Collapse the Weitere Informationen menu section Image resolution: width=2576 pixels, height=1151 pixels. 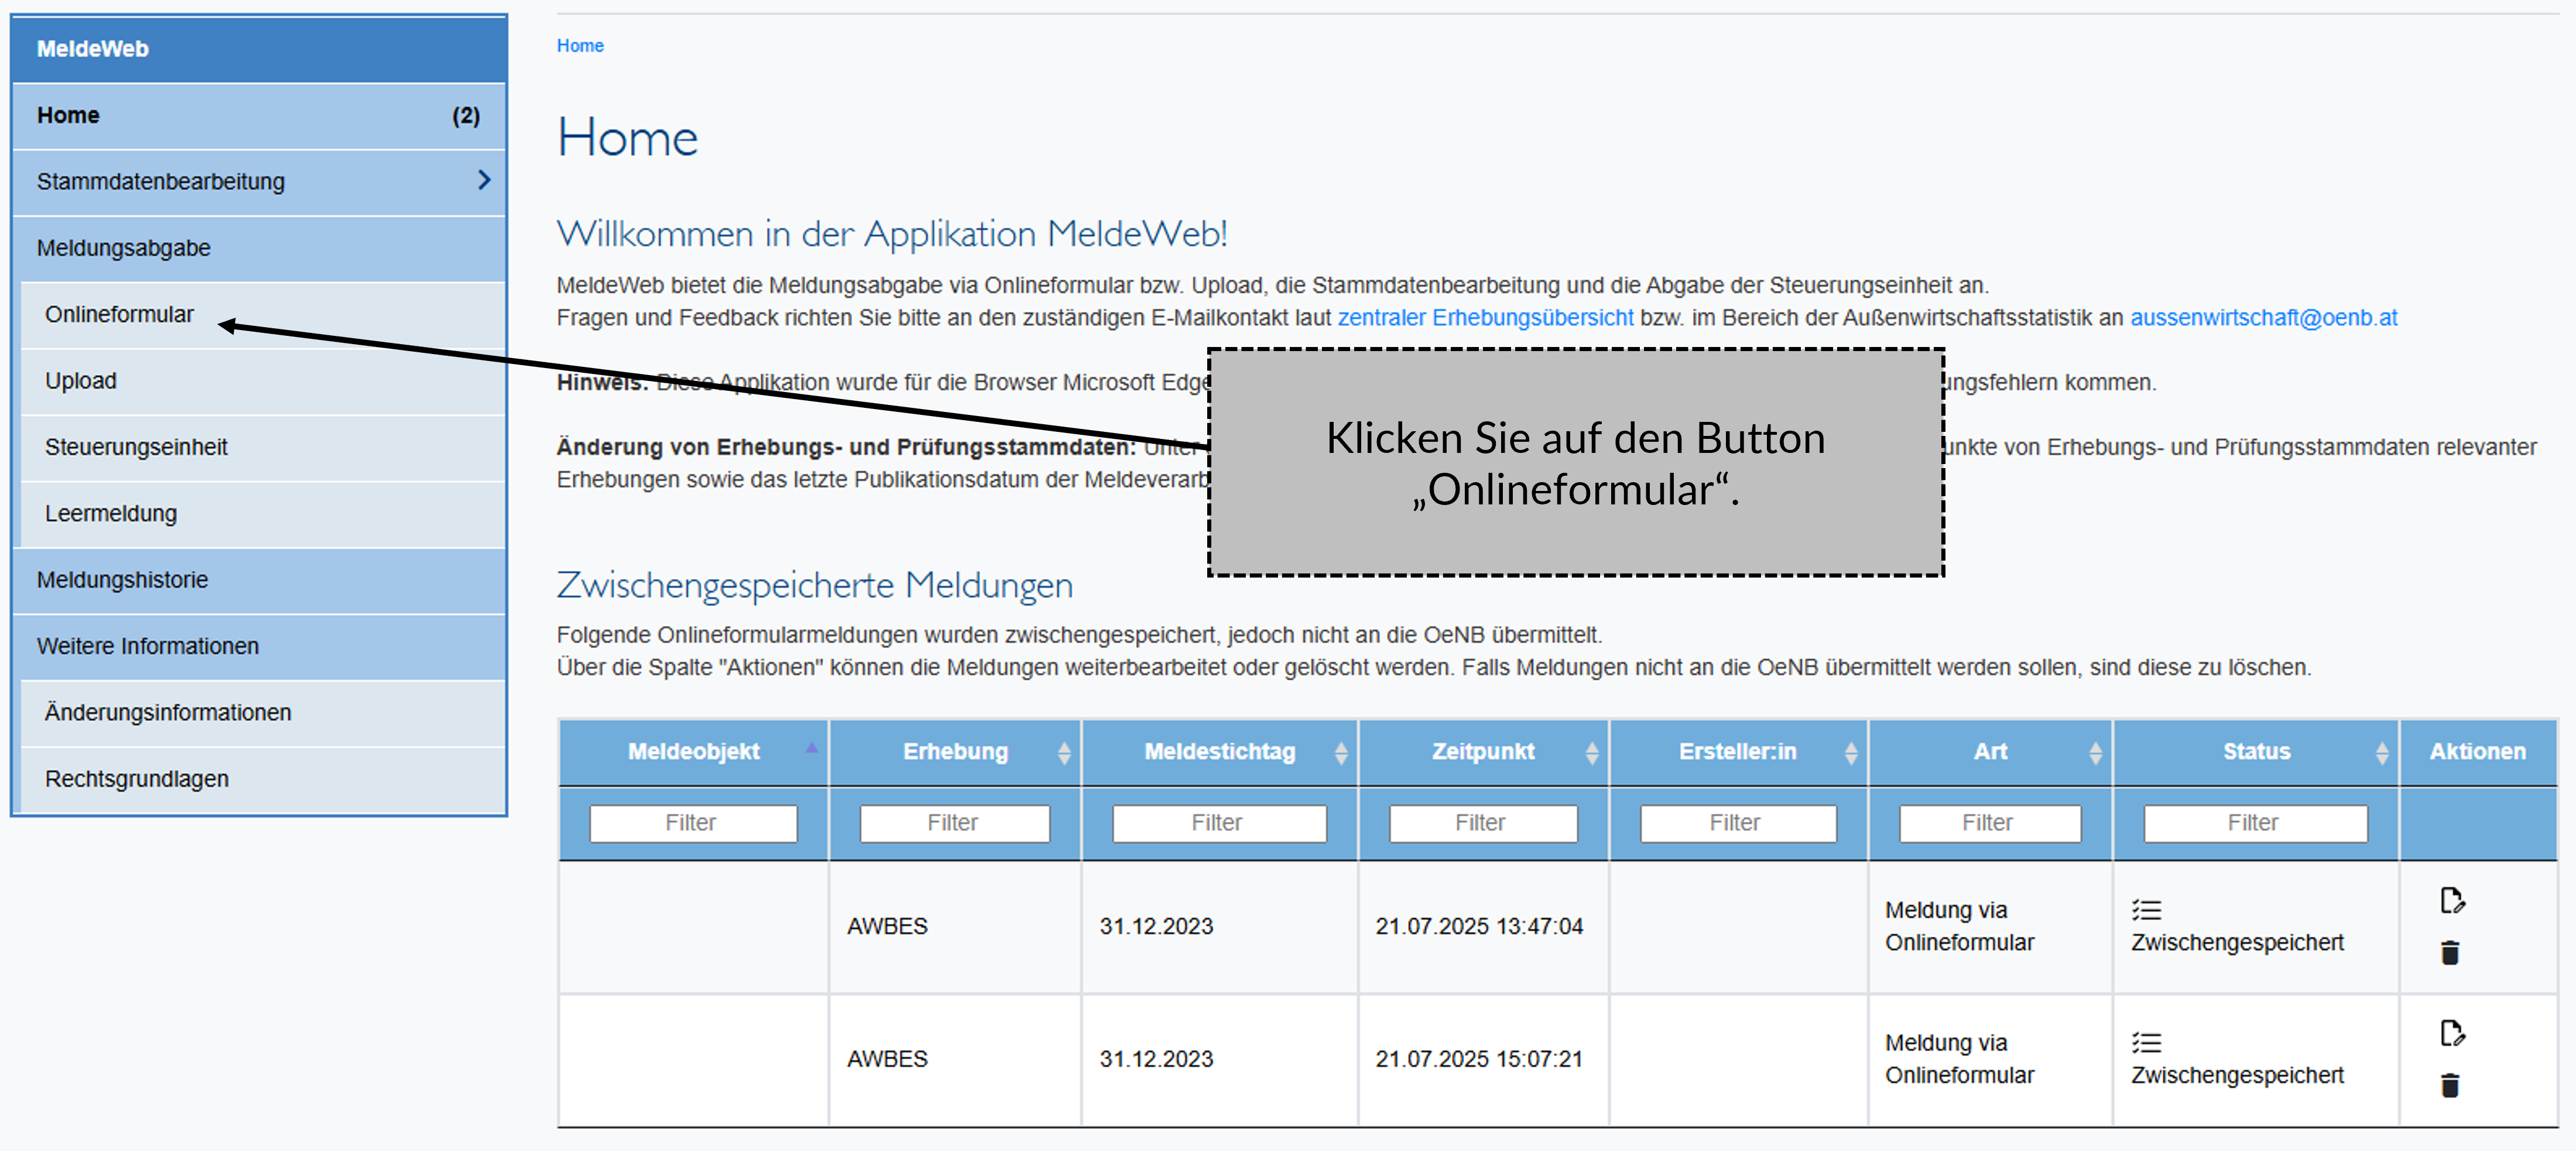click(148, 647)
